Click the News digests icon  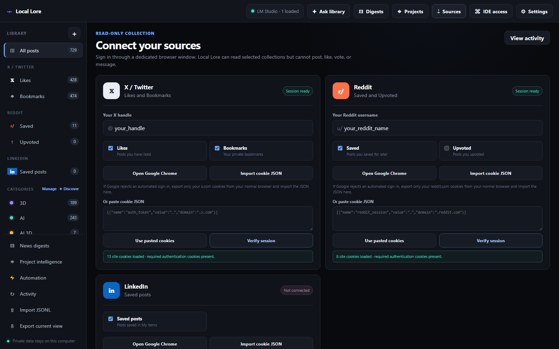tap(12, 246)
